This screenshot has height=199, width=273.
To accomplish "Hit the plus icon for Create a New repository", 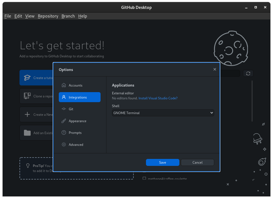I will coord(27,114).
